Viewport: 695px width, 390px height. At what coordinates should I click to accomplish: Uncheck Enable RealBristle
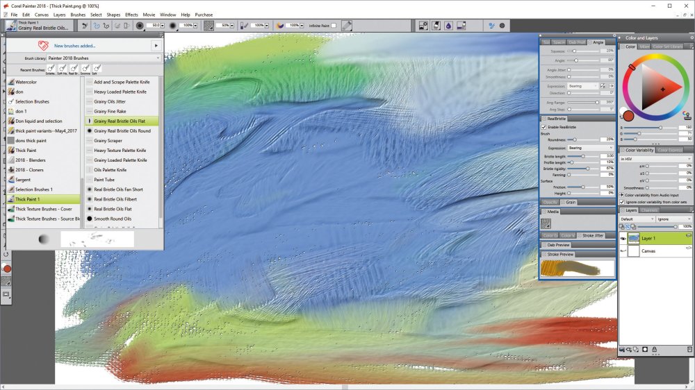[x=544, y=127]
